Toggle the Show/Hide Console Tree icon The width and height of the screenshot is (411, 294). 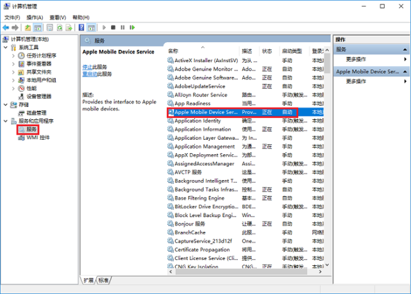[x=37, y=28]
